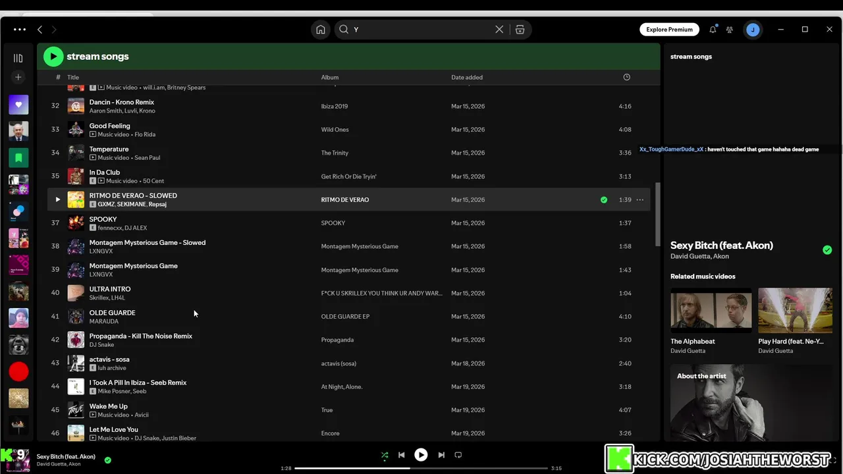This screenshot has height=474, width=843.
Task: Click the search input field
Action: (421, 30)
